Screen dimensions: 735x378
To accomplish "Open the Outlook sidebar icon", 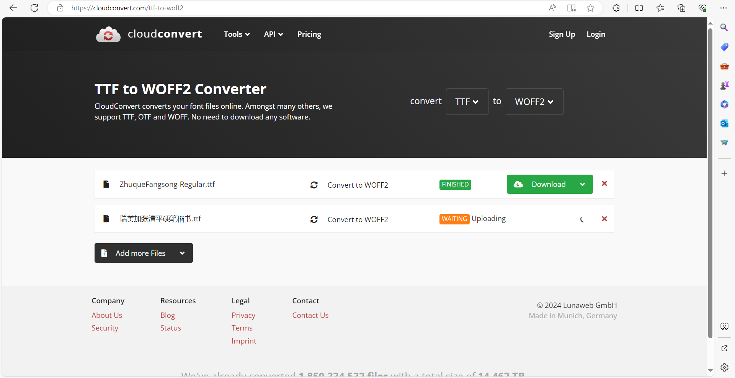I will click(724, 123).
